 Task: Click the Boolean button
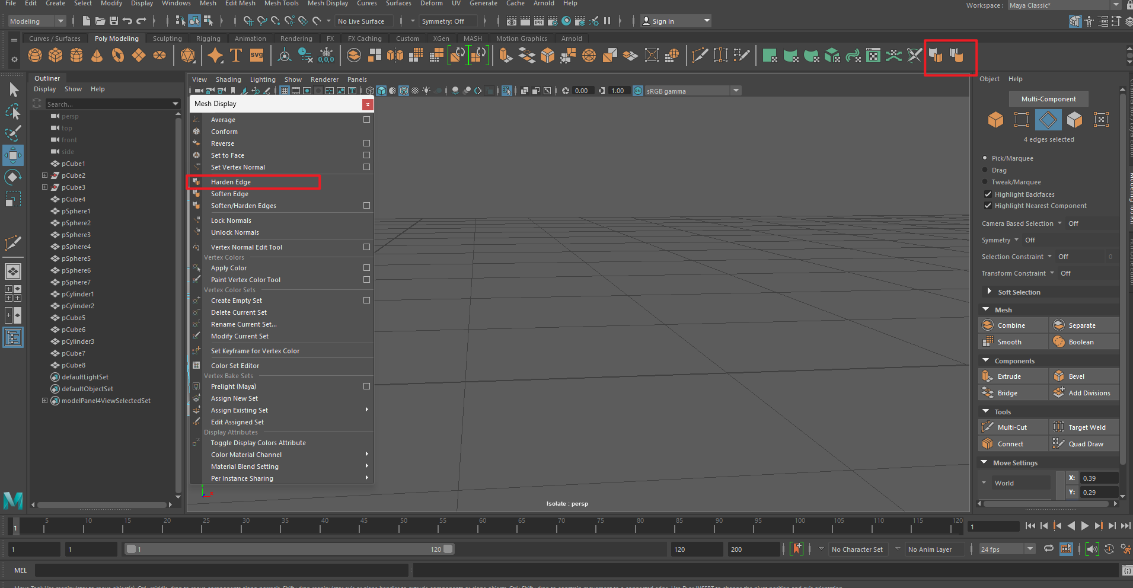pyautogui.click(x=1084, y=342)
